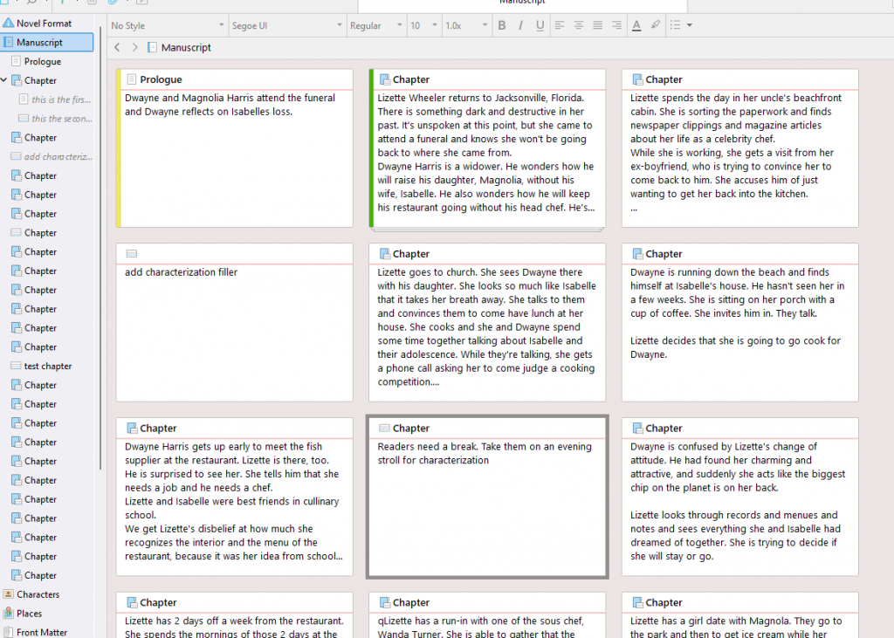Click the Characters folder icon
Screen dimensions: 894x638
click(8, 594)
